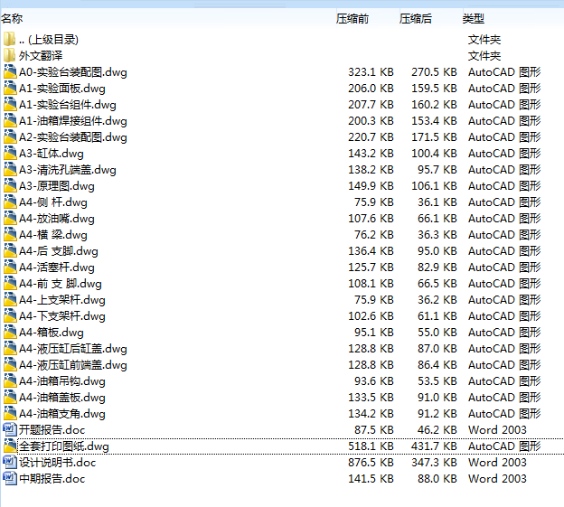Click the 347.3 KB compressed size value
Viewport: 564px width, 507px height.
[434, 462]
